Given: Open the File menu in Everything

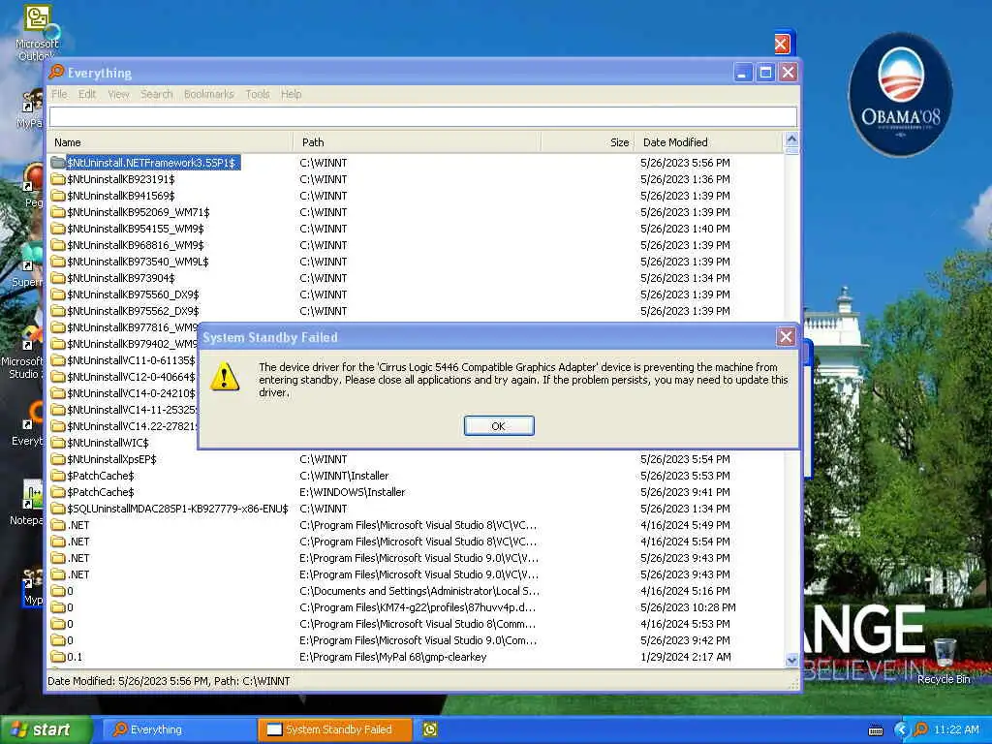Looking at the screenshot, I should tap(59, 94).
